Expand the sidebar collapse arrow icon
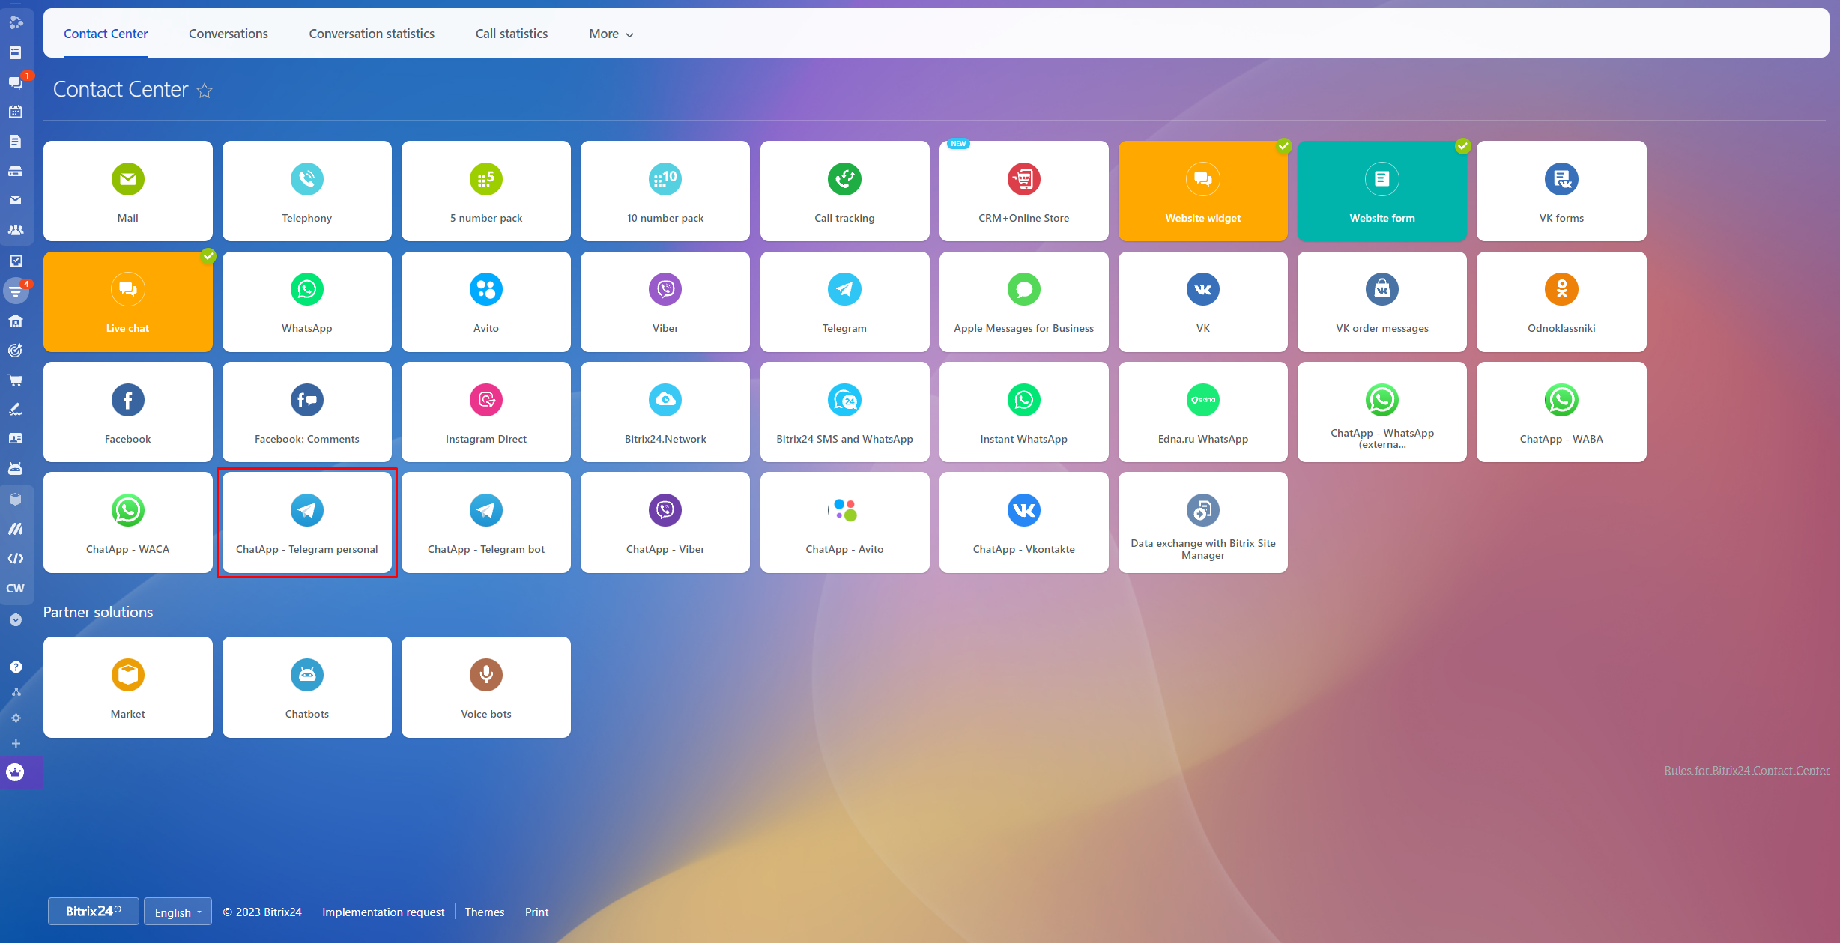 coord(16,619)
